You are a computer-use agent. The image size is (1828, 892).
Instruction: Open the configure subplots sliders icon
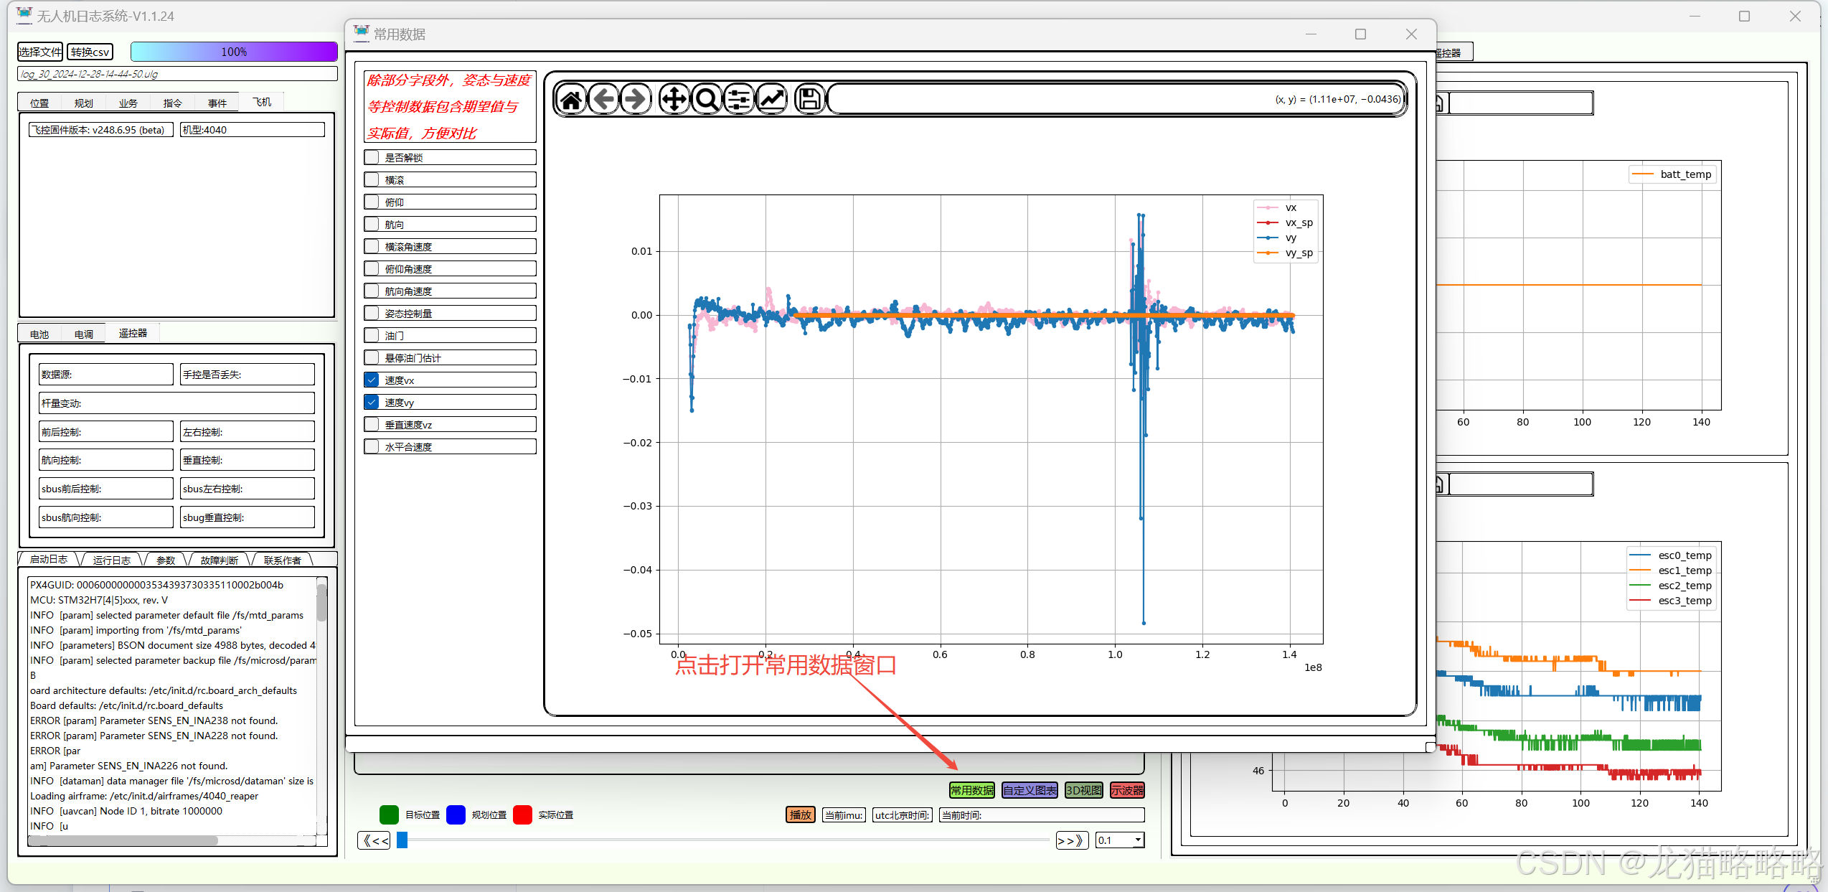739,99
